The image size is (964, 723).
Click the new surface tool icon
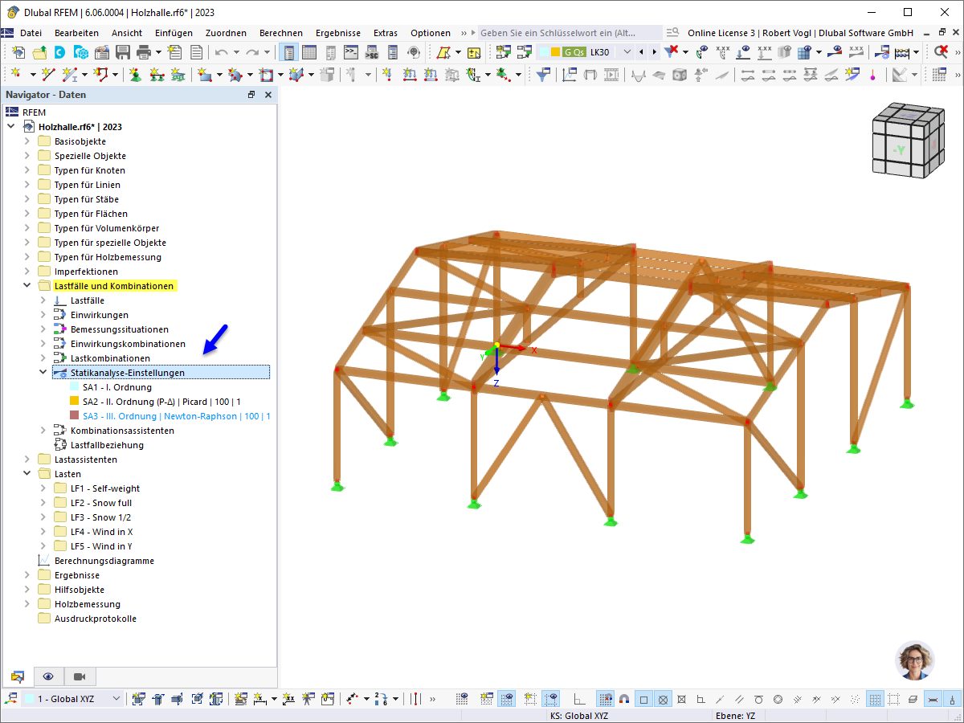(205, 75)
